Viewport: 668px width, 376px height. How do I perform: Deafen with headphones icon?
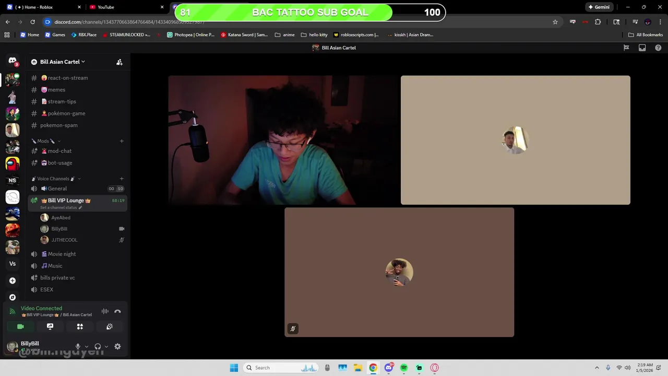pos(98,346)
